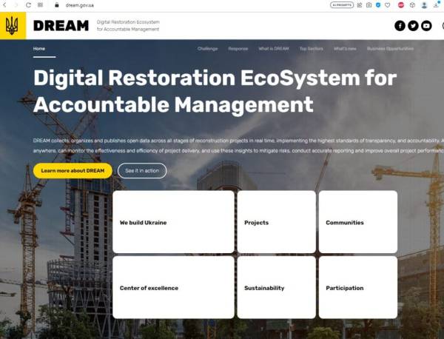The image size is (444, 339).
Task: Reload the page with refresh icon
Action: (x=28, y=5)
